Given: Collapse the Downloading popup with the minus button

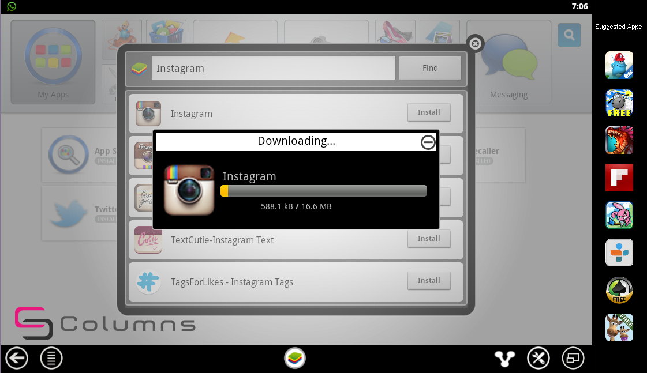Looking at the screenshot, I should pyautogui.click(x=428, y=142).
